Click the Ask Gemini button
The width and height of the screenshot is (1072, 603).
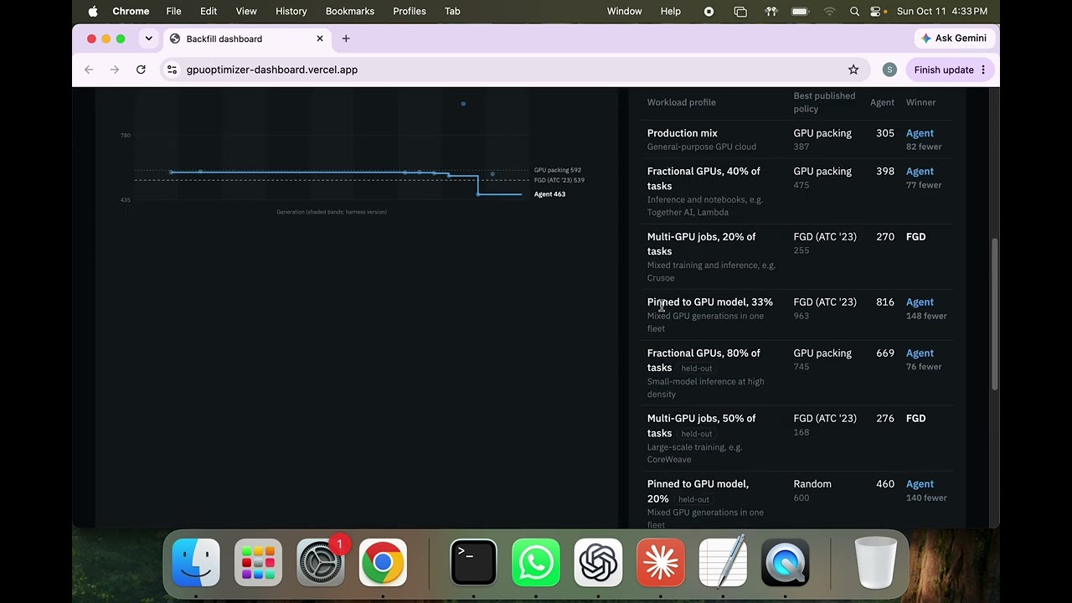click(954, 38)
